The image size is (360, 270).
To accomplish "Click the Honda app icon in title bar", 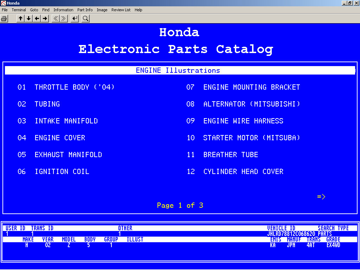I will click(x=3, y=3).
